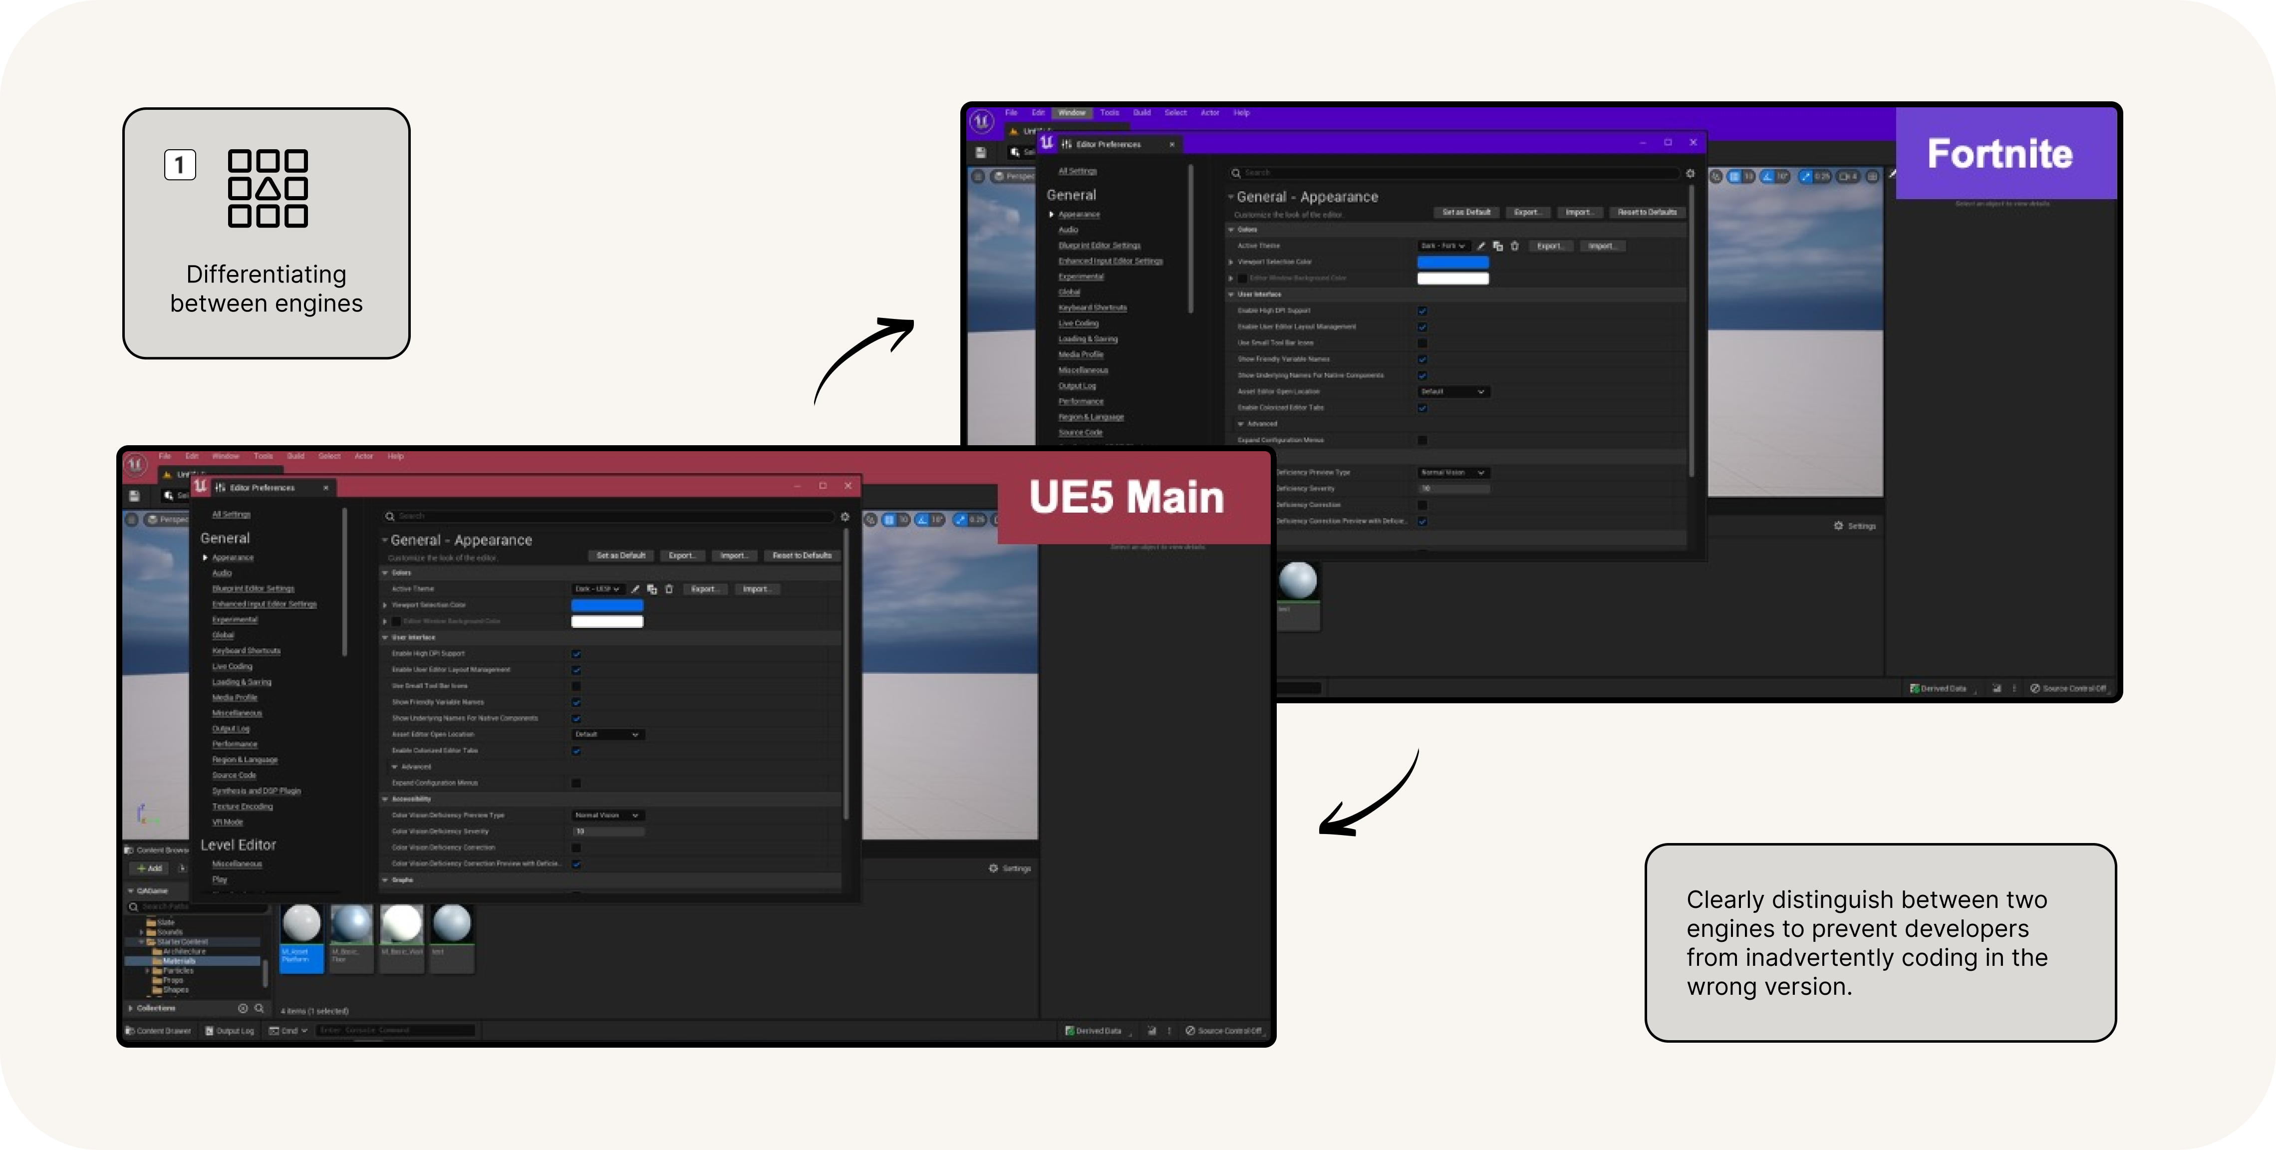
Task: Open Tools menu in red UE5 editor
Action: click(264, 457)
